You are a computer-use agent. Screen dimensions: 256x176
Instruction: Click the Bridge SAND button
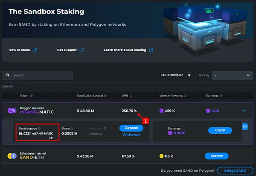pos(235,170)
